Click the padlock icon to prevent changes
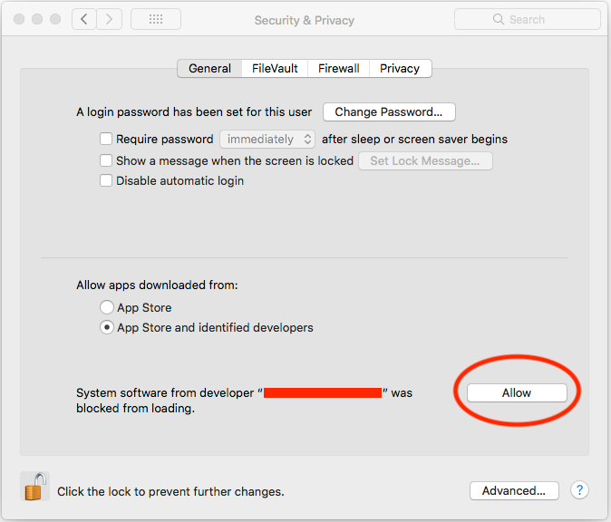The image size is (611, 522). click(34, 488)
